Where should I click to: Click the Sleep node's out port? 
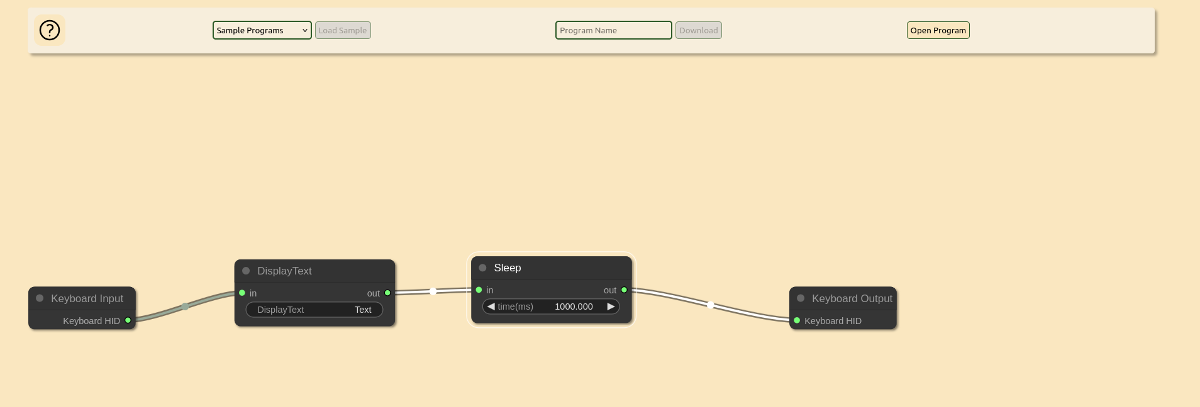tap(624, 290)
